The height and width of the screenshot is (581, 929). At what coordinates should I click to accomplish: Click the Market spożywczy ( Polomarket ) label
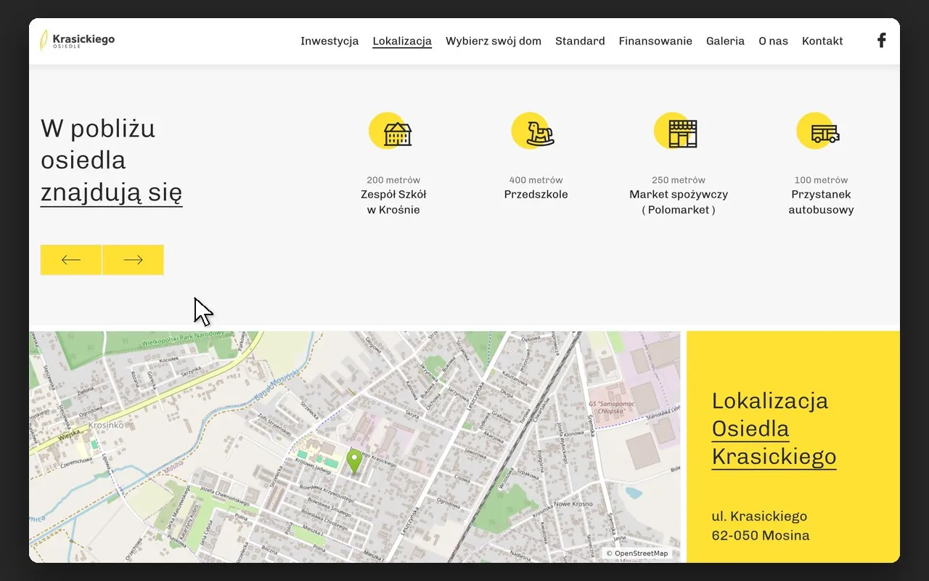pyautogui.click(x=679, y=203)
